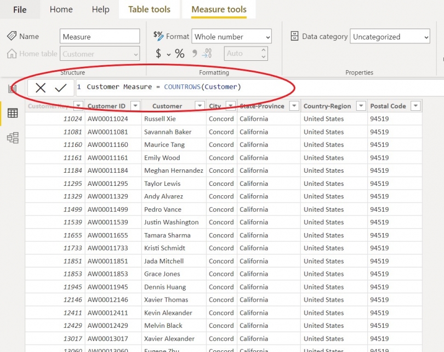The height and width of the screenshot is (352, 444).
Task: Open the Report view
Action: point(12,88)
